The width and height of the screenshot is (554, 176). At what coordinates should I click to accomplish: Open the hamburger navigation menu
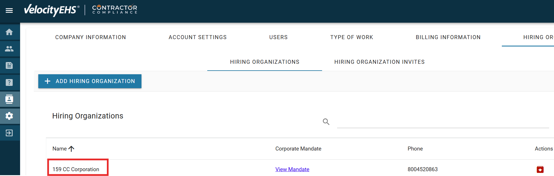(9, 10)
